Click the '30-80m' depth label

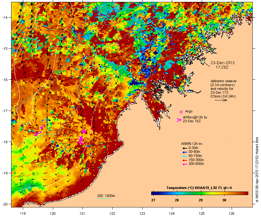[x=194, y=152]
